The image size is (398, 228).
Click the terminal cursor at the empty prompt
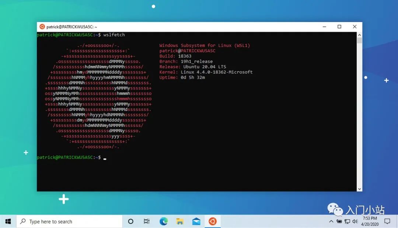pyautogui.click(x=105, y=159)
